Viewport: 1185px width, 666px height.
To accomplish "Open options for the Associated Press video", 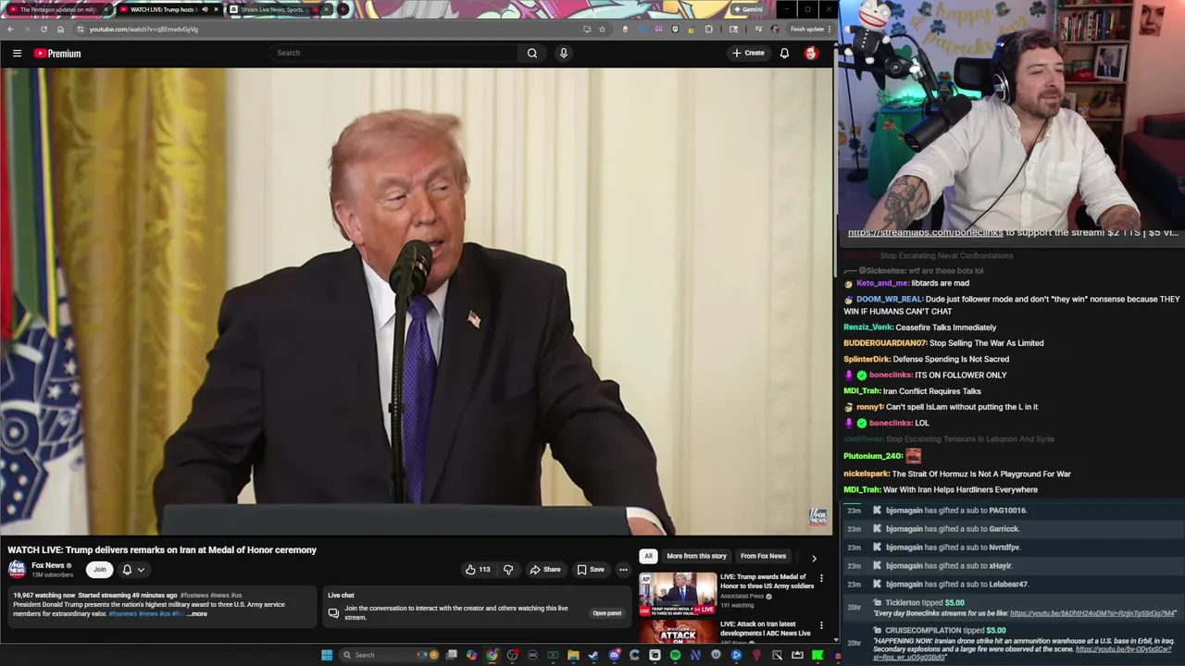I will 821,578.
